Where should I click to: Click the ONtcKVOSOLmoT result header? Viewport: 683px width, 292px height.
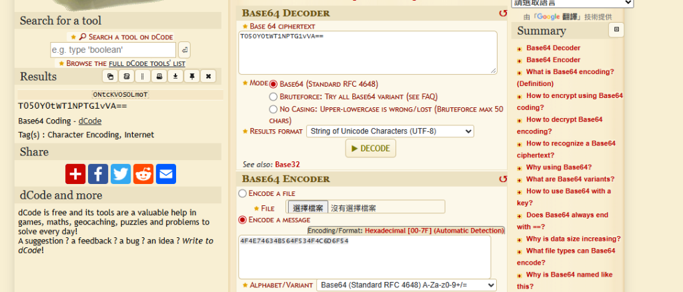coord(120,95)
